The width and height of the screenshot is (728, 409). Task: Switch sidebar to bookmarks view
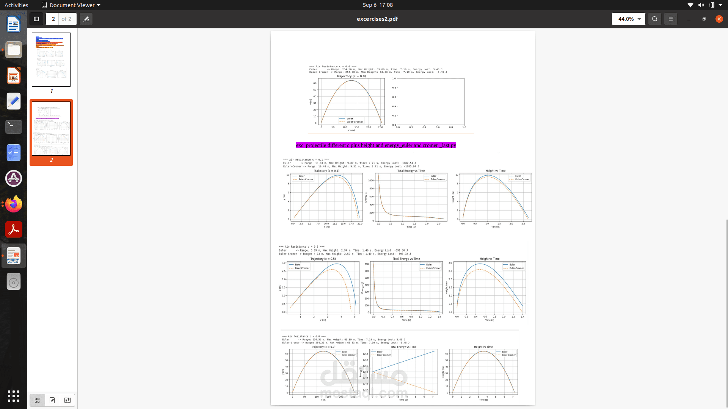[x=67, y=400]
